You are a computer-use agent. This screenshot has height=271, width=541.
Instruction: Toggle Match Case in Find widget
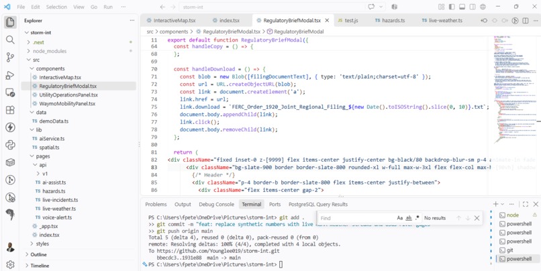coord(400,218)
